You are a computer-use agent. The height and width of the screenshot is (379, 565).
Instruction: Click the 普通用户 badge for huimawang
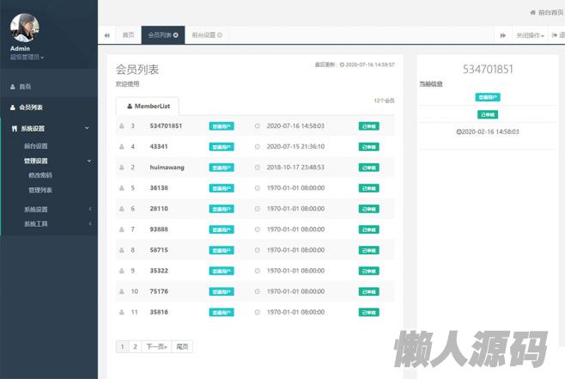(x=222, y=167)
